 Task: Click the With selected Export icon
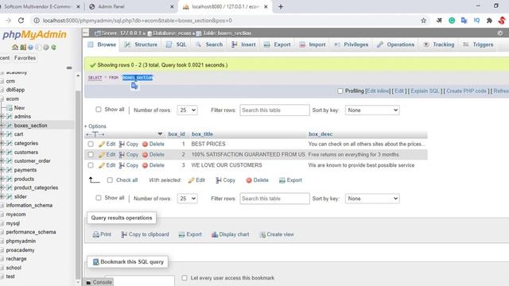point(282,180)
